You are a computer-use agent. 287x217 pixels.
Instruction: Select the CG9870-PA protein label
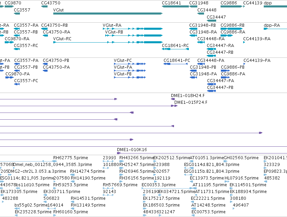pyautogui.click(x=18, y=74)
